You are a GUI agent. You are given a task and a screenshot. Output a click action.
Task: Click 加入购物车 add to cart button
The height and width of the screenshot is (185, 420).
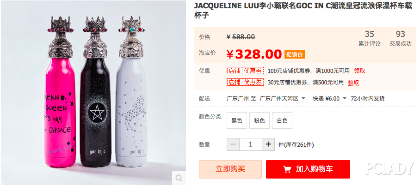tap(308, 169)
